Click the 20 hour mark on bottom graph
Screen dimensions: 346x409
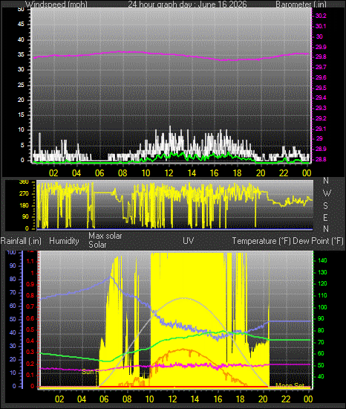point(263,399)
